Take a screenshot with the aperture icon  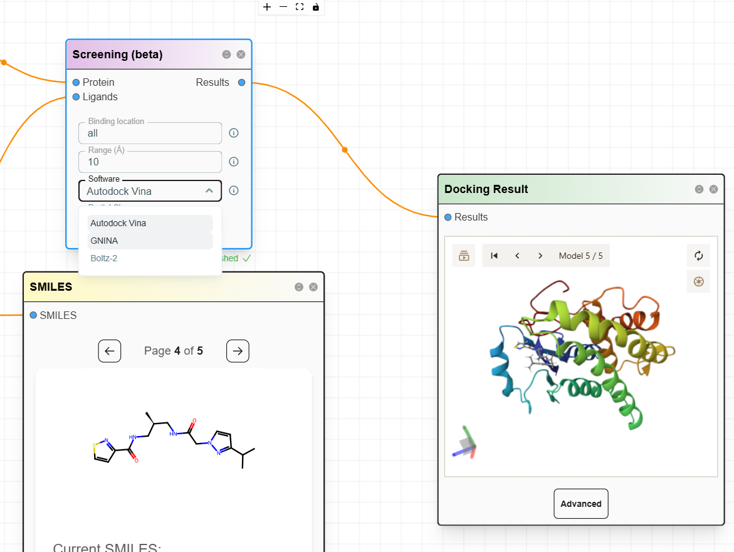pos(698,281)
